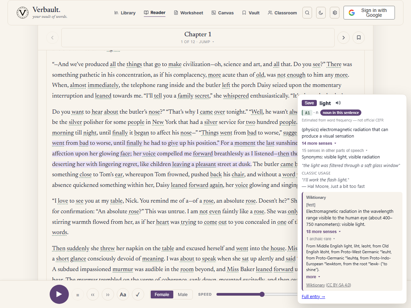
Task: Click the Verbault logo emblem
Action: 23,13
